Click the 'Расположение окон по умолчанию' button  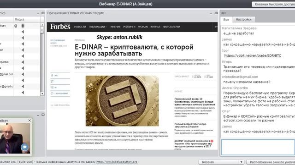pos(271,162)
